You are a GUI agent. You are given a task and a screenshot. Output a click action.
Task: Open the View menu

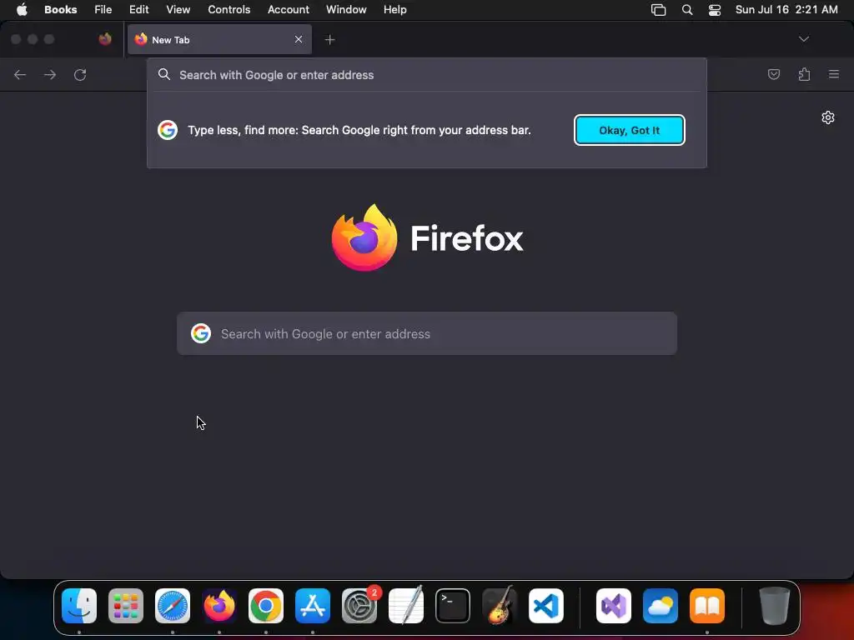(178, 9)
